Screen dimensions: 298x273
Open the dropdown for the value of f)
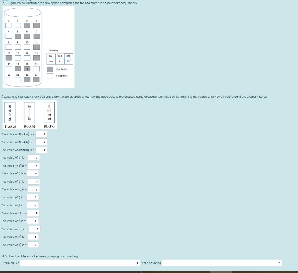(x=33, y=173)
